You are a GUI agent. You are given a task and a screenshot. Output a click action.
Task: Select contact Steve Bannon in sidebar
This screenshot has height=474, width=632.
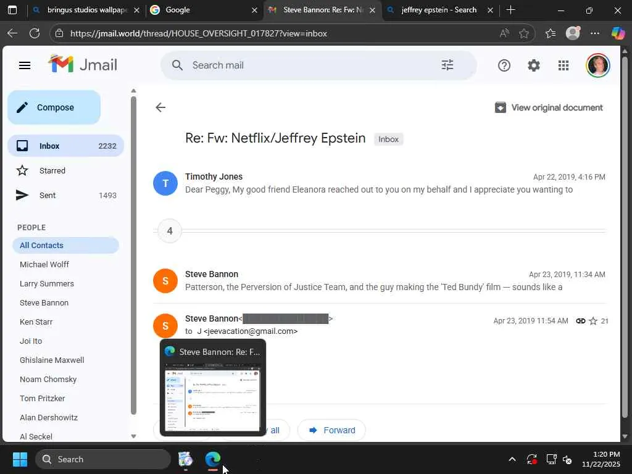click(x=44, y=302)
